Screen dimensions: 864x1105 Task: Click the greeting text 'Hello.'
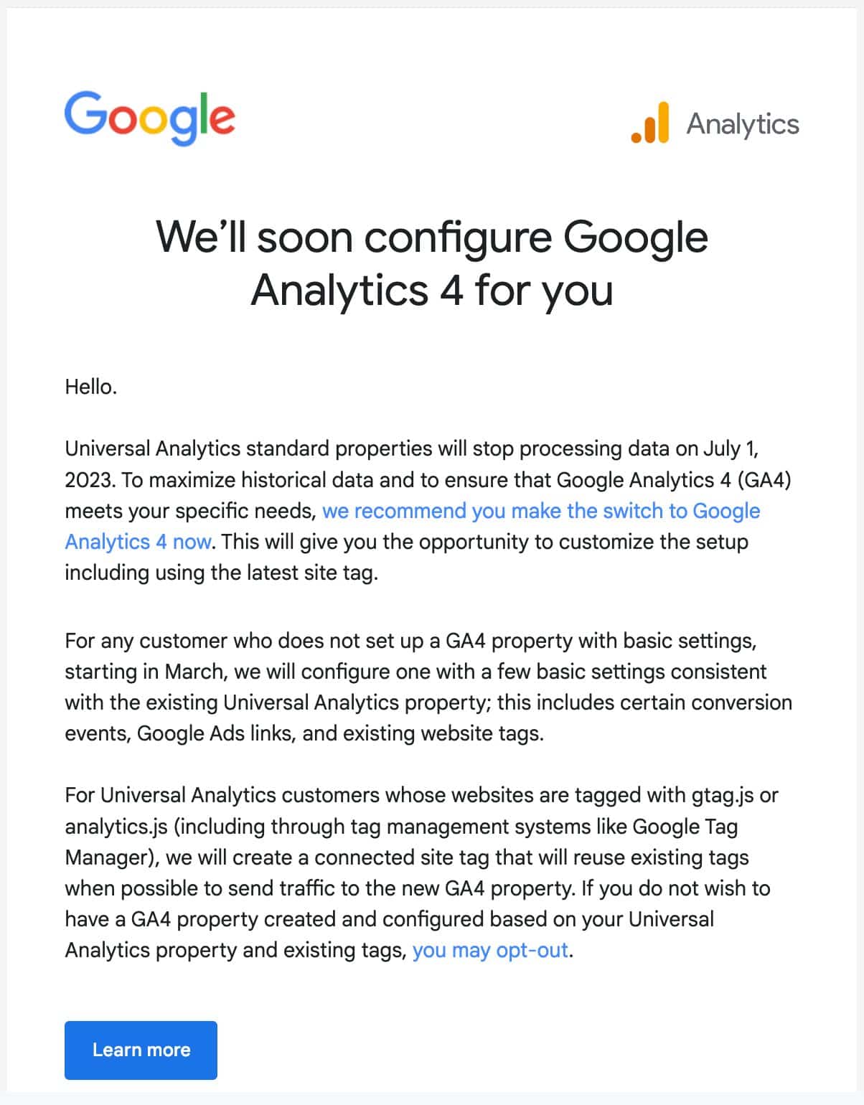pyautogui.click(x=92, y=385)
